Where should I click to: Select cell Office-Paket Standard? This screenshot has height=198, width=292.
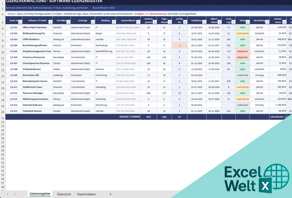coord(37,27)
